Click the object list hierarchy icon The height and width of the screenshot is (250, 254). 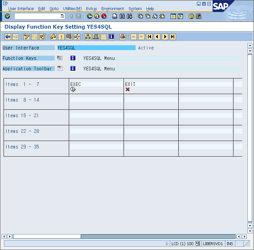88,37
